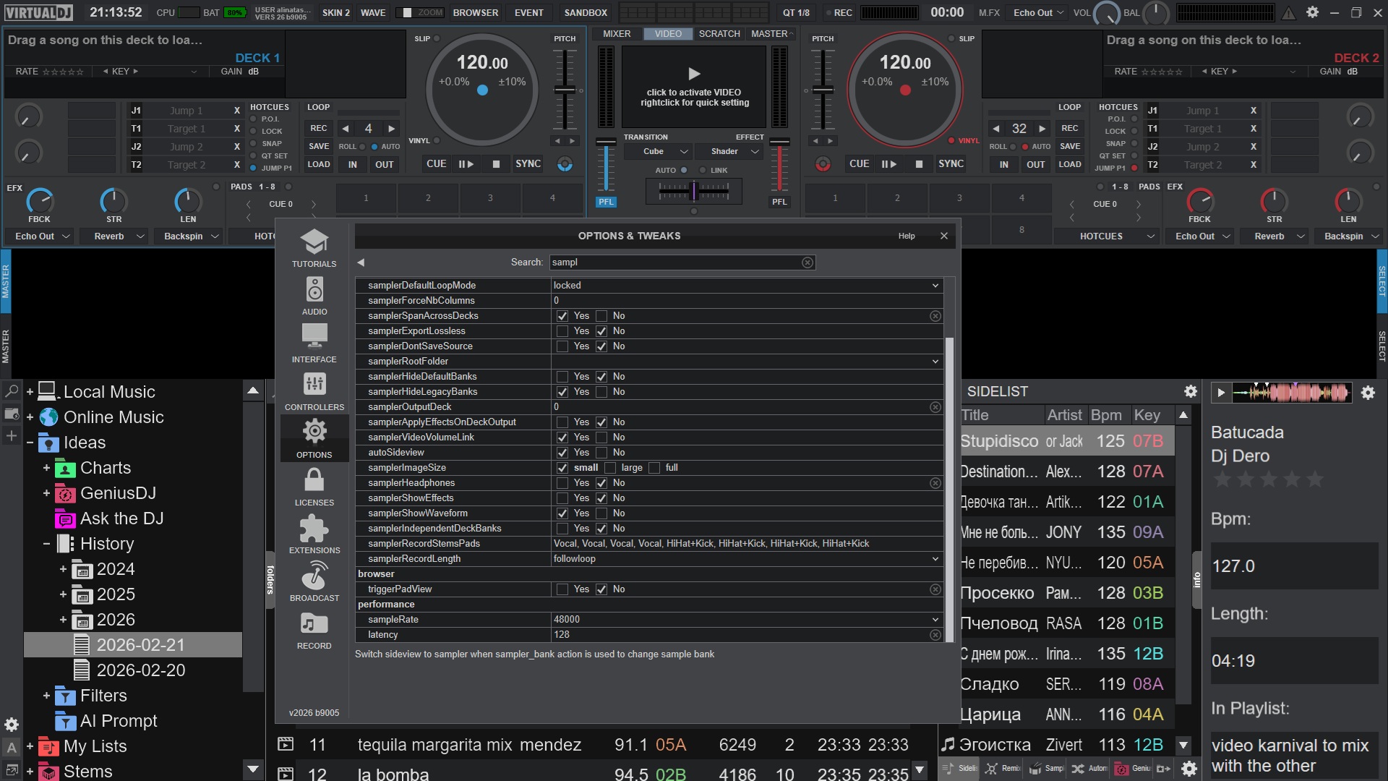Click the Help link in Options
The image size is (1388, 781).
point(906,236)
